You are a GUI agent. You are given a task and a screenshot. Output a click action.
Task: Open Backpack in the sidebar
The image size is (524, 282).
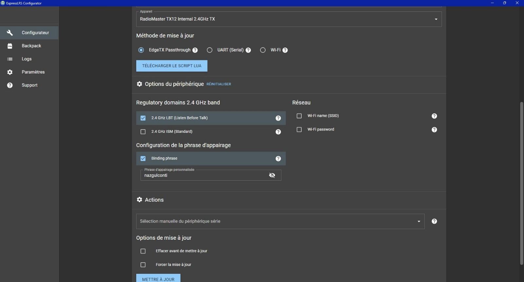(31, 46)
